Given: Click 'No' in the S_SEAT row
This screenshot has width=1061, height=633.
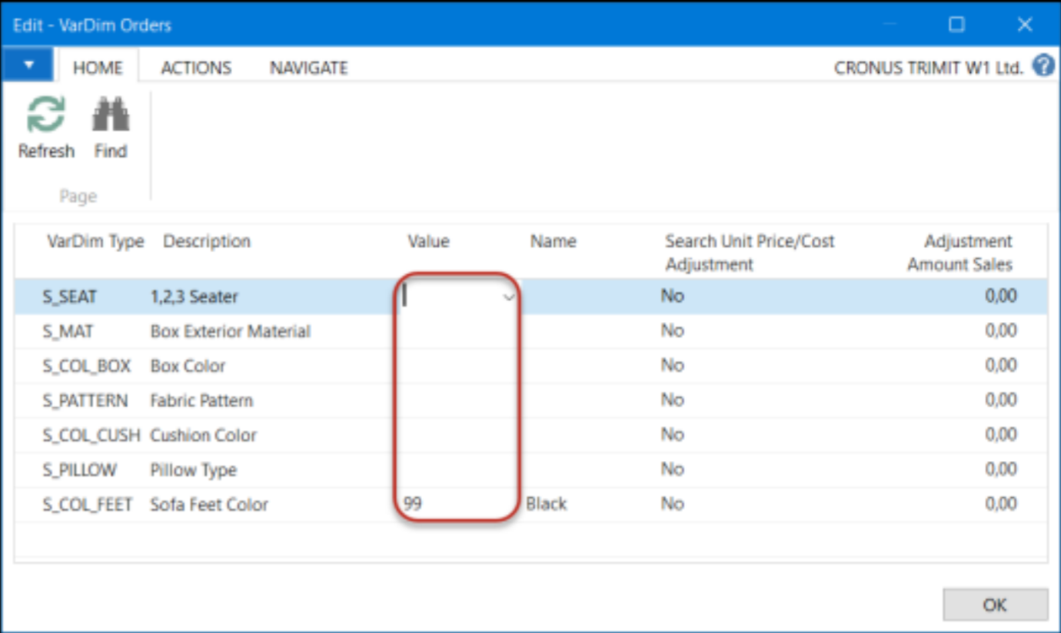Looking at the screenshot, I should coord(672,297).
